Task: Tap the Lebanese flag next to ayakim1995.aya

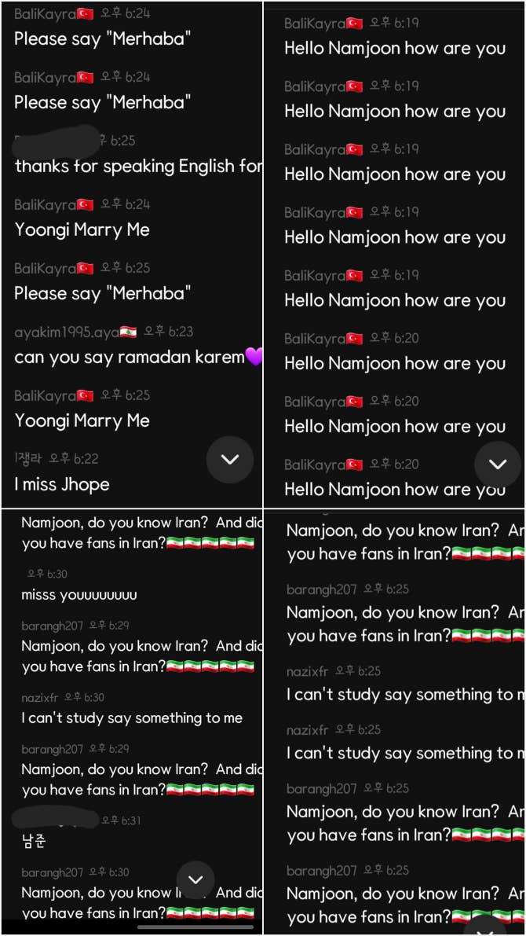Action: pos(129,332)
